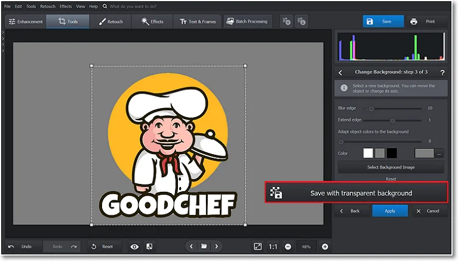This screenshot has width=458, height=261.
Task: Click the current custom color box
Action: tap(424, 153)
